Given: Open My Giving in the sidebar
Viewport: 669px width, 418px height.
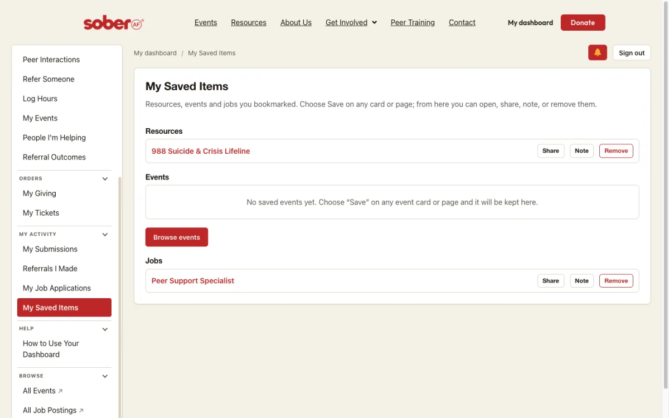Looking at the screenshot, I should (x=64, y=193).
